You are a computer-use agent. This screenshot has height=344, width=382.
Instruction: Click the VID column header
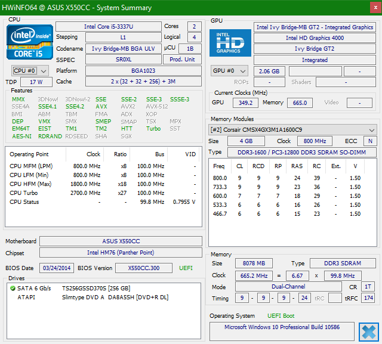[x=183, y=154]
